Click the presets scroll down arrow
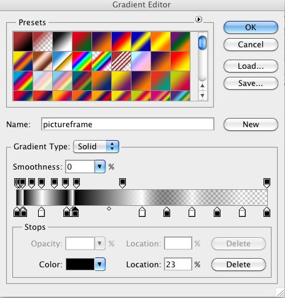 click(203, 95)
